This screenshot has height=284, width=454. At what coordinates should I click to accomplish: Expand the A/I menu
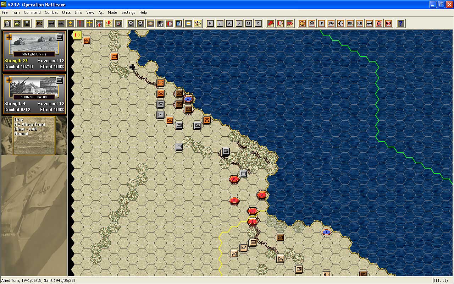tap(101, 12)
